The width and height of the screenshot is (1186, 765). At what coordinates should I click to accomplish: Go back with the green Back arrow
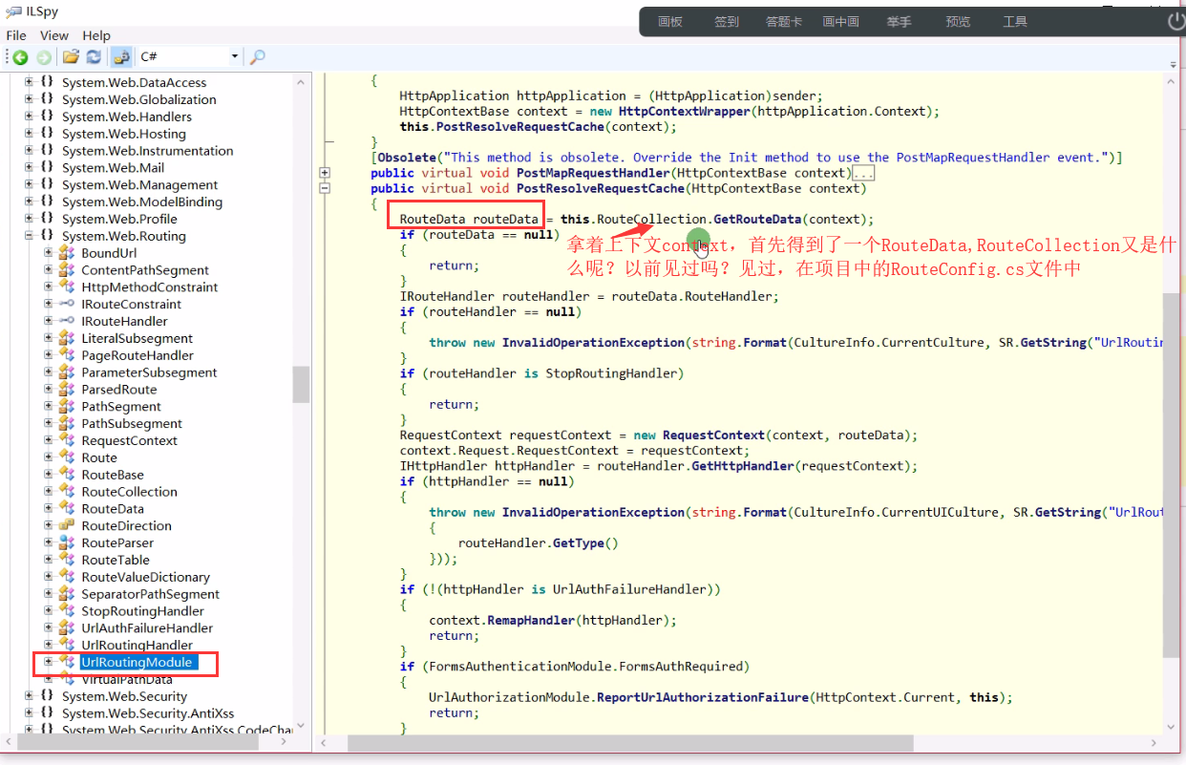pyautogui.click(x=19, y=57)
